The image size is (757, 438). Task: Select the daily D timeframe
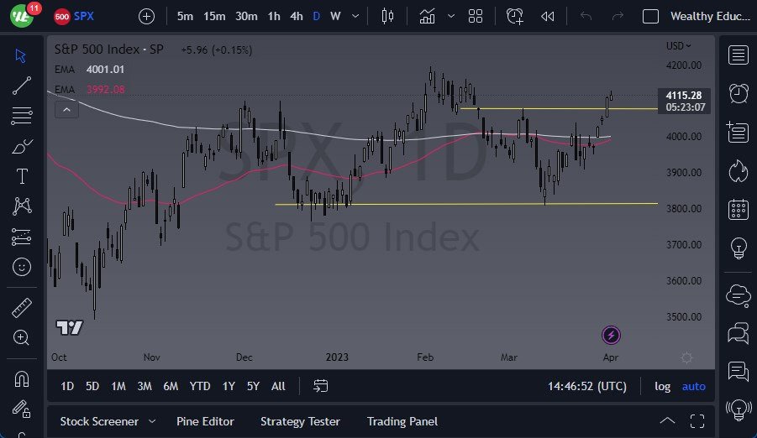pyautogui.click(x=316, y=17)
